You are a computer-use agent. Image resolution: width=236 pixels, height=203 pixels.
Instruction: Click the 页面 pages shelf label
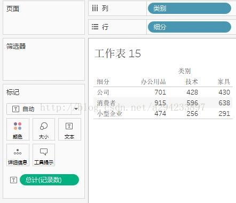coord(13,9)
